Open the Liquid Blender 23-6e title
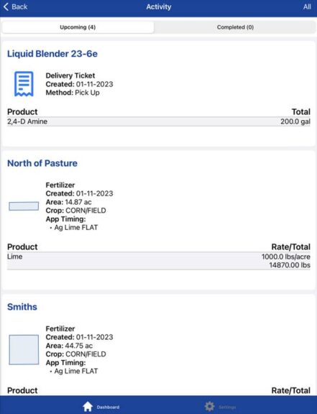The image size is (317, 414). 52,54
